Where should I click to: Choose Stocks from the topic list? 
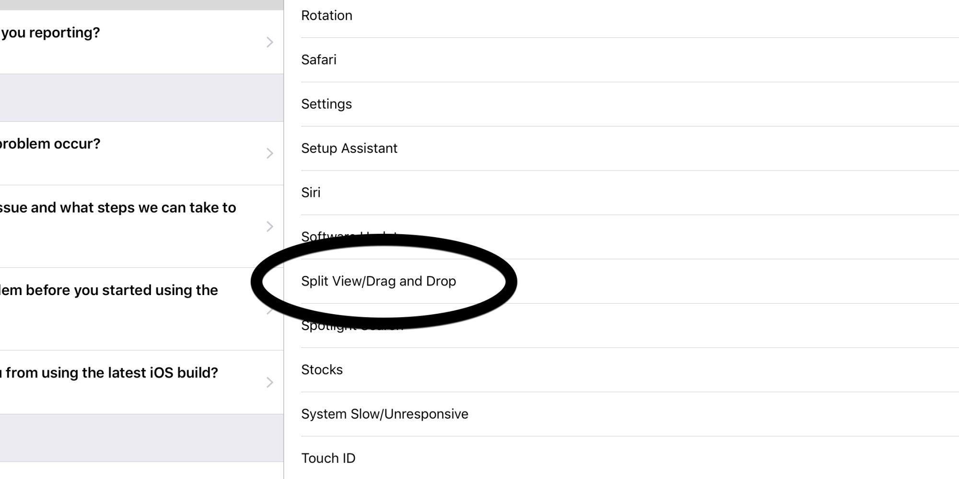322,370
